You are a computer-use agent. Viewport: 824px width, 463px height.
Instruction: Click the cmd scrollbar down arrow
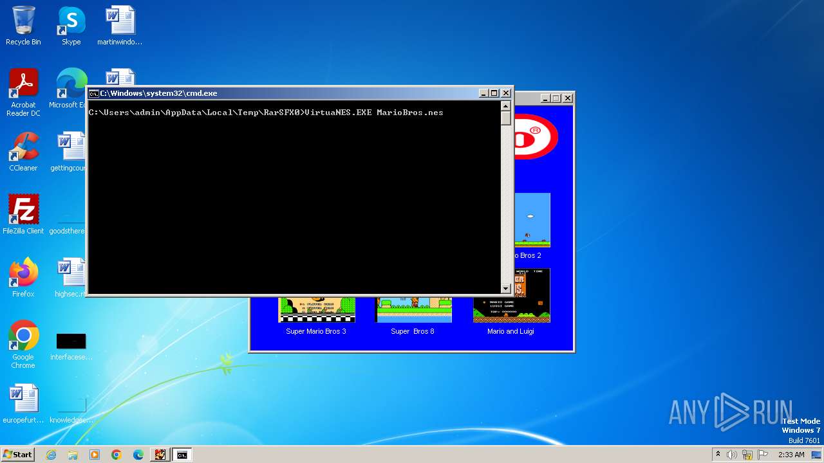[x=506, y=289]
